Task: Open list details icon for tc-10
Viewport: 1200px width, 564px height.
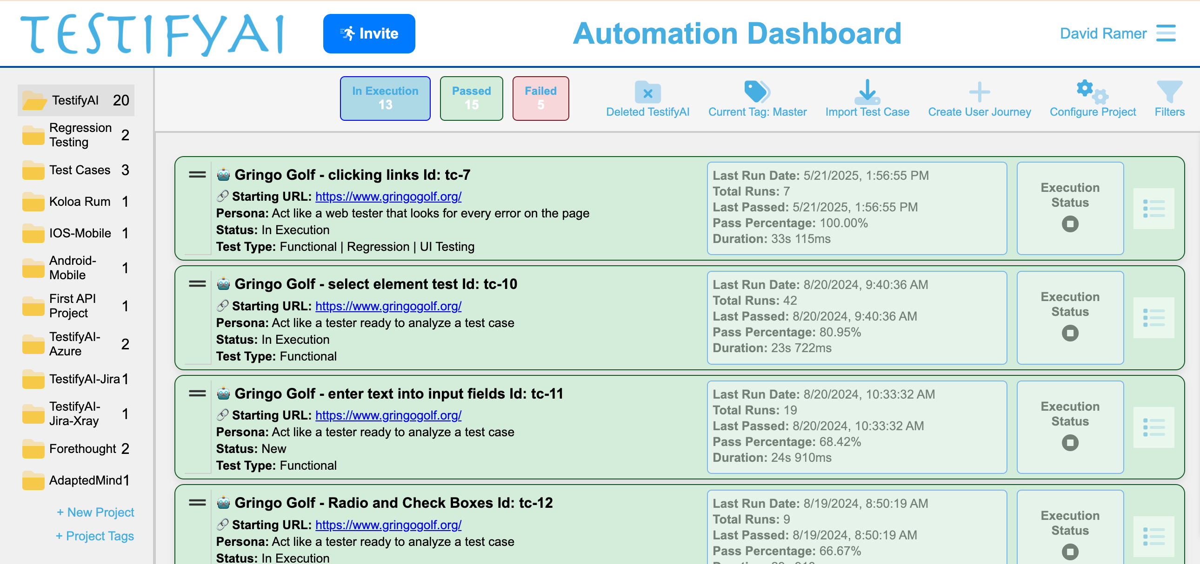Action: tap(1153, 318)
